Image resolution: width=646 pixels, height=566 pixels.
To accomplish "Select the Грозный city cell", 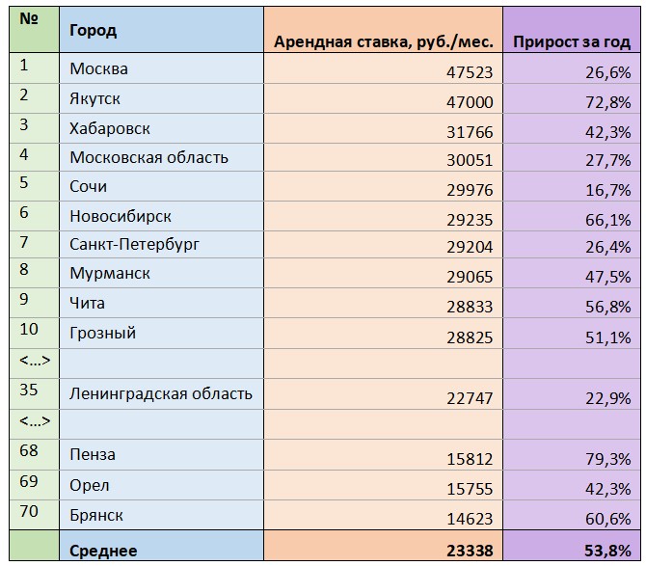I will [161, 334].
